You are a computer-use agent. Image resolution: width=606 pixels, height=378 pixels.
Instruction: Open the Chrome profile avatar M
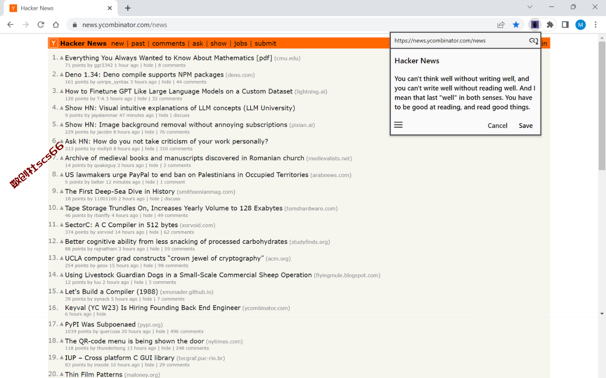pyautogui.click(x=580, y=25)
